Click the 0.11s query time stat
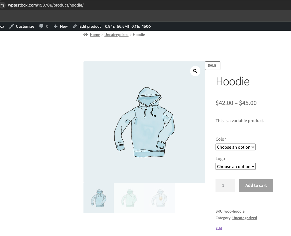Viewport: 291px width, 236px height. click(x=136, y=26)
